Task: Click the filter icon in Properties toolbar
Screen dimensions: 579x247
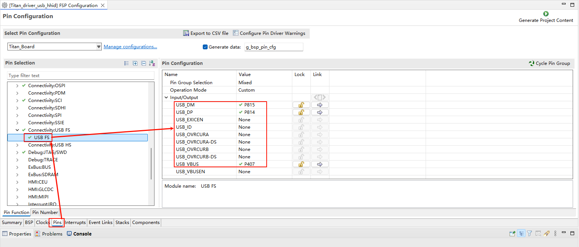Action: [x=529, y=234]
